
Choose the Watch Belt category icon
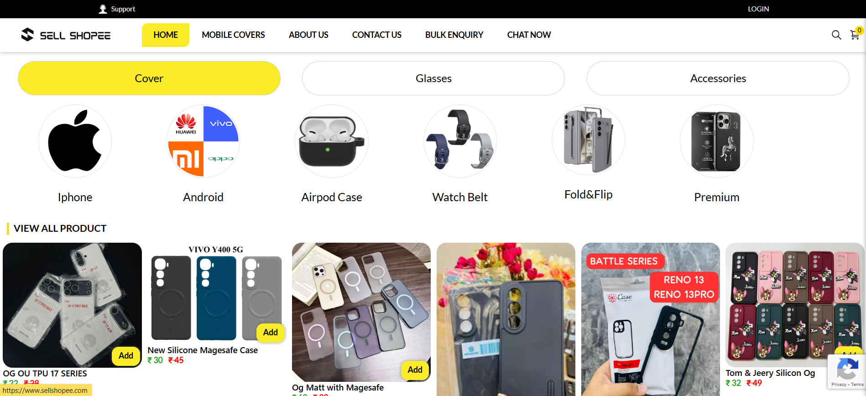click(x=460, y=141)
